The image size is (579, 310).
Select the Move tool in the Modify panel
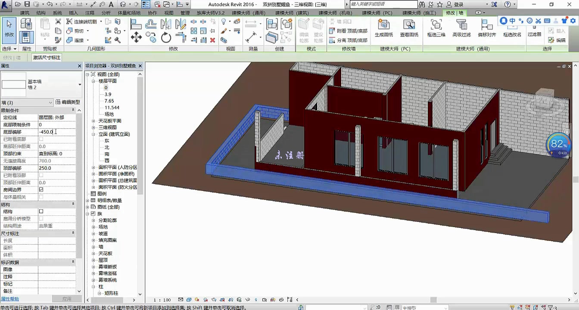[136, 37]
